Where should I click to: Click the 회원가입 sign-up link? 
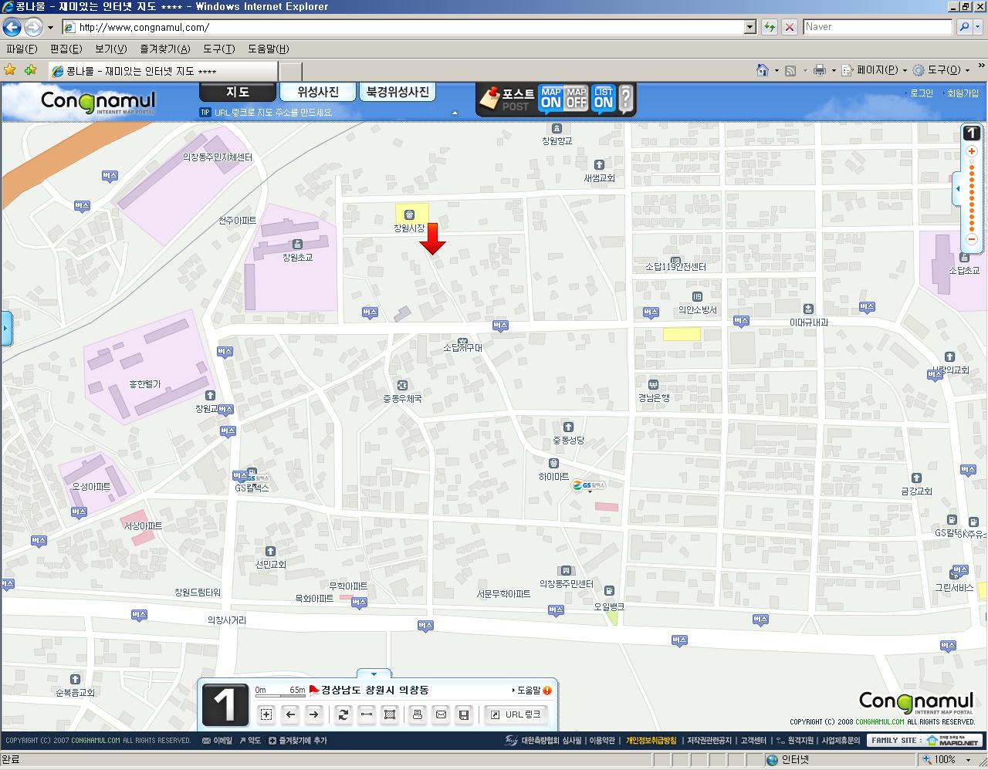[x=963, y=93]
